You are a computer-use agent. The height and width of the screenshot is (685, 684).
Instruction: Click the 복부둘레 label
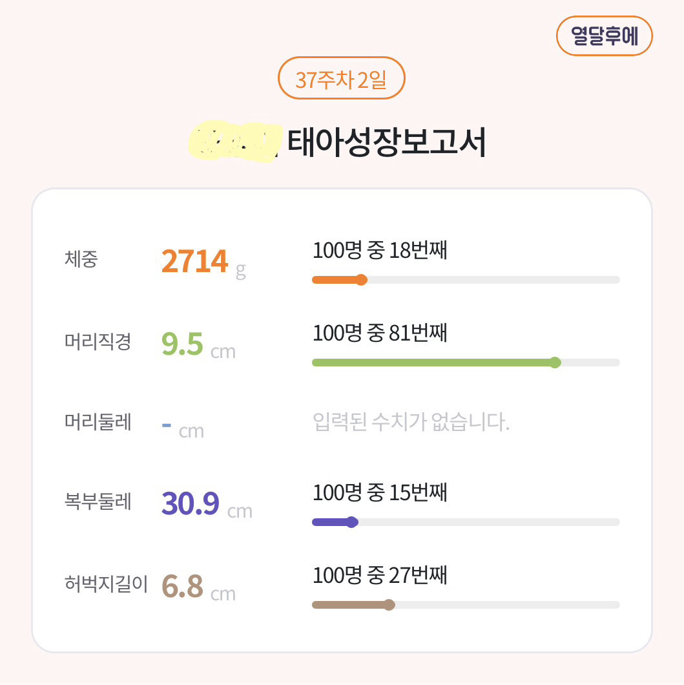click(x=98, y=501)
